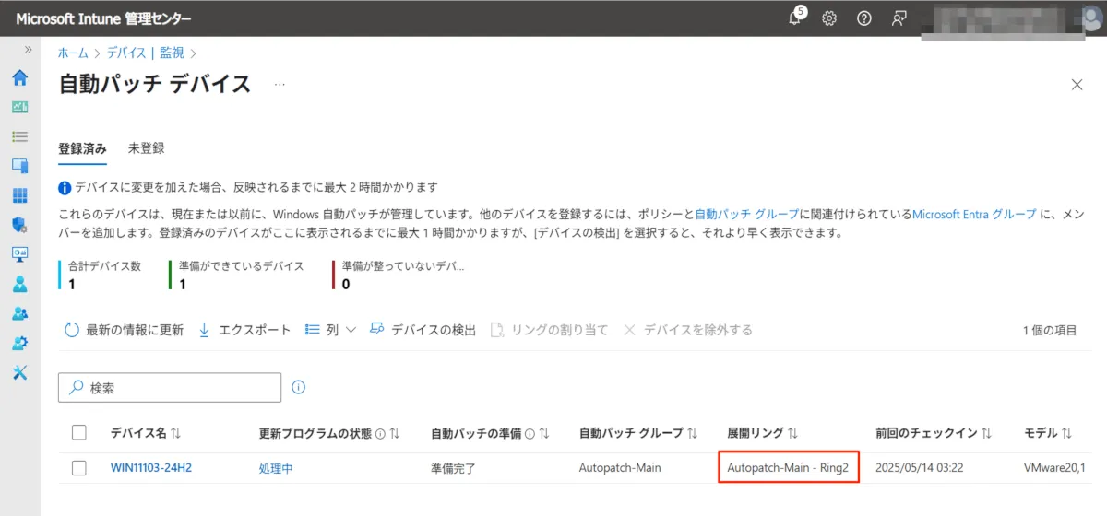Open the feedback person icon

coord(899,18)
